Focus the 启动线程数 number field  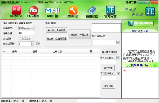pos(25,44)
